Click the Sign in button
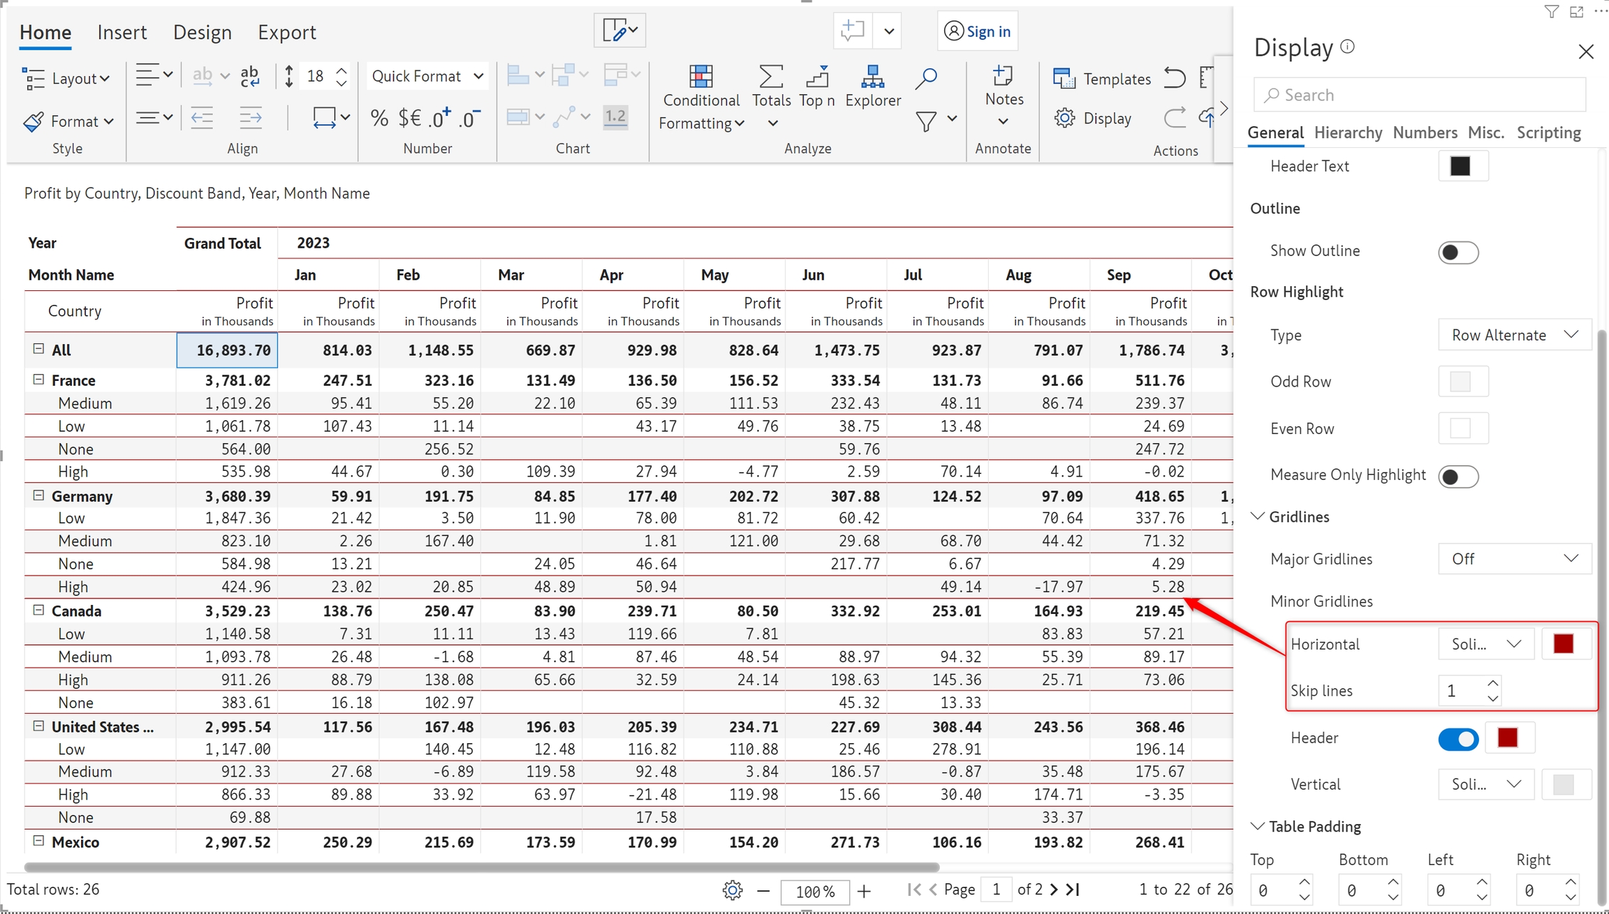Image resolution: width=1609 pixels, height=914 pixels. coord(978,31)
